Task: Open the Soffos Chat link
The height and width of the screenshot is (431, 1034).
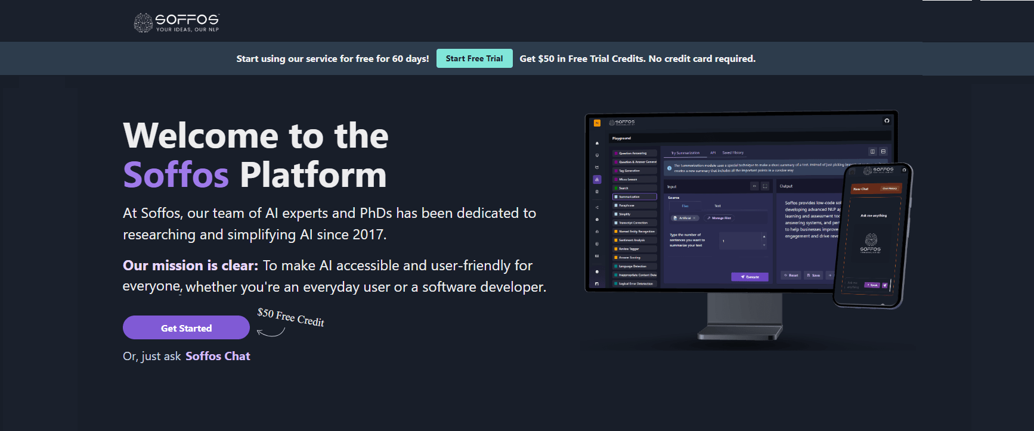Action: point(218,356)
